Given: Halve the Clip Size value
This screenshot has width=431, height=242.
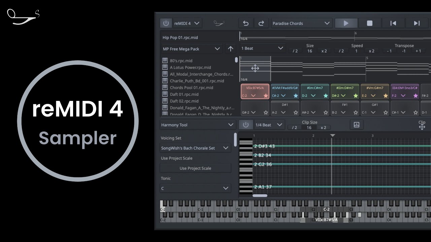Looking at the screenshot, I should coord(295,127).
